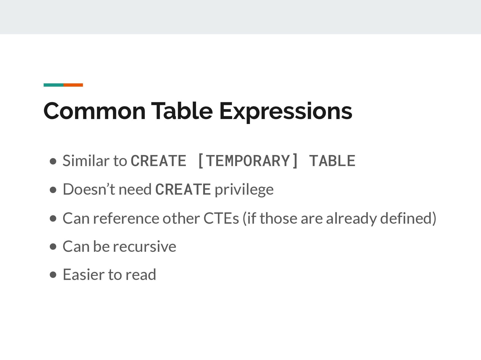
Task: Click the "(if those are already defined)" parenthetical
Action: coord(339,218)
